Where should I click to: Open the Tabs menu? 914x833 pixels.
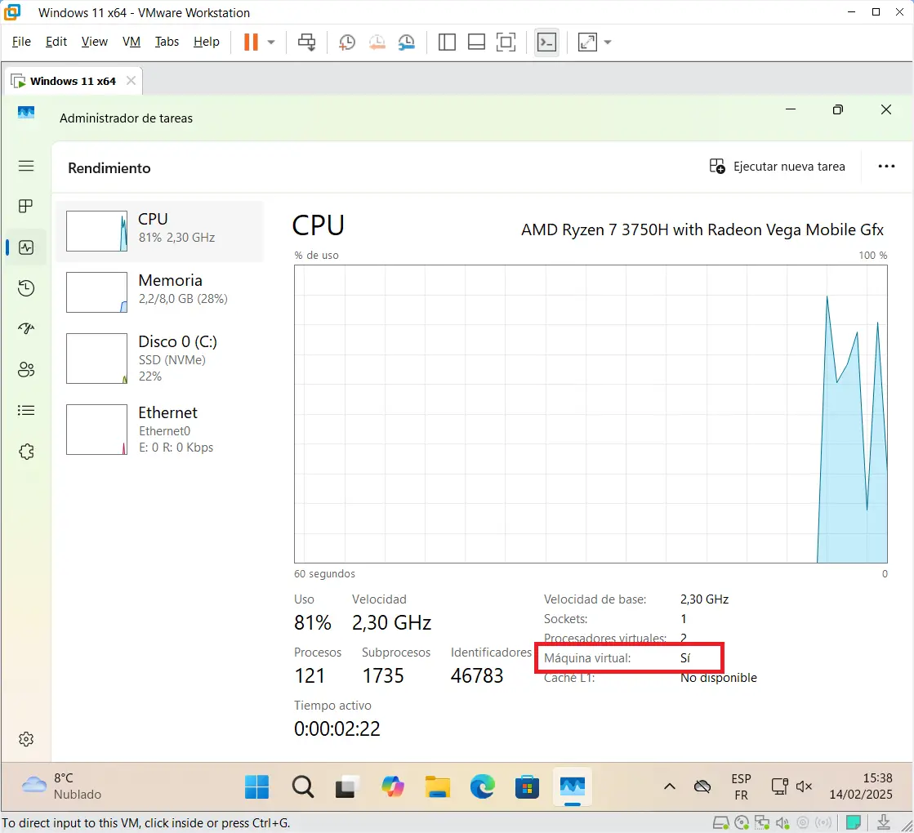click(x=167, y=42)
